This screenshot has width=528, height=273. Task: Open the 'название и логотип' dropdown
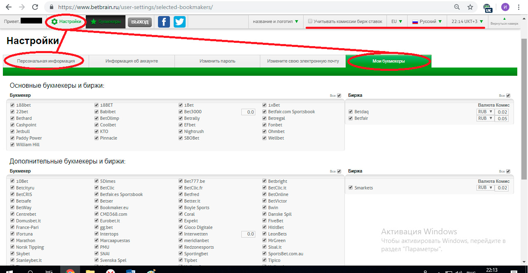[276, 21]
